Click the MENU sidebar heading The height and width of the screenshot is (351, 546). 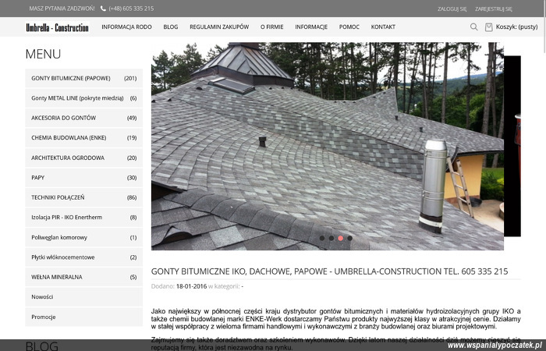point(43,54)
